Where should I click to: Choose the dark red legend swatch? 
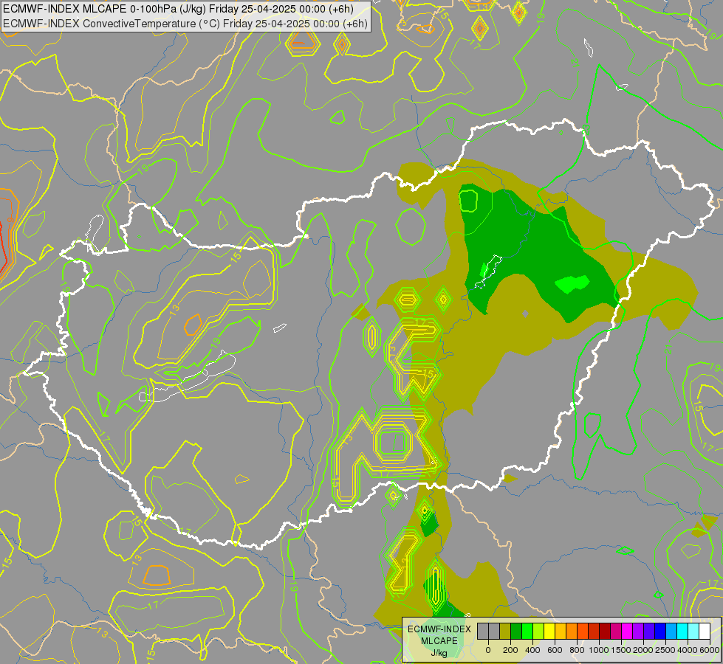606,631
